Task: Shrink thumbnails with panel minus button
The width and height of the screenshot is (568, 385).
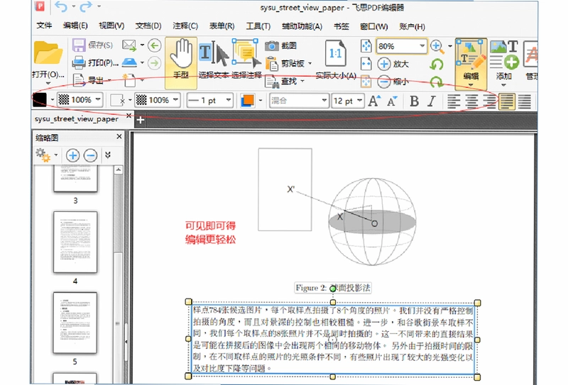Action: 90,155
